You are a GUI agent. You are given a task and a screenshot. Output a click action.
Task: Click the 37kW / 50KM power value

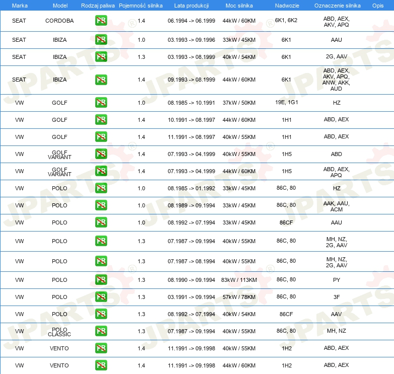click(x=239, y=103)
